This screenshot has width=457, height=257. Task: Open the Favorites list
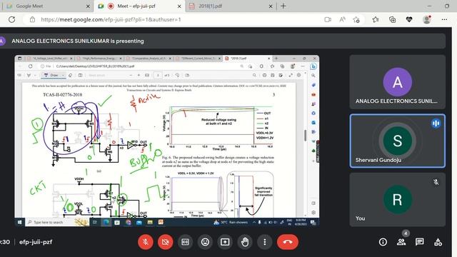click(376, 19)
